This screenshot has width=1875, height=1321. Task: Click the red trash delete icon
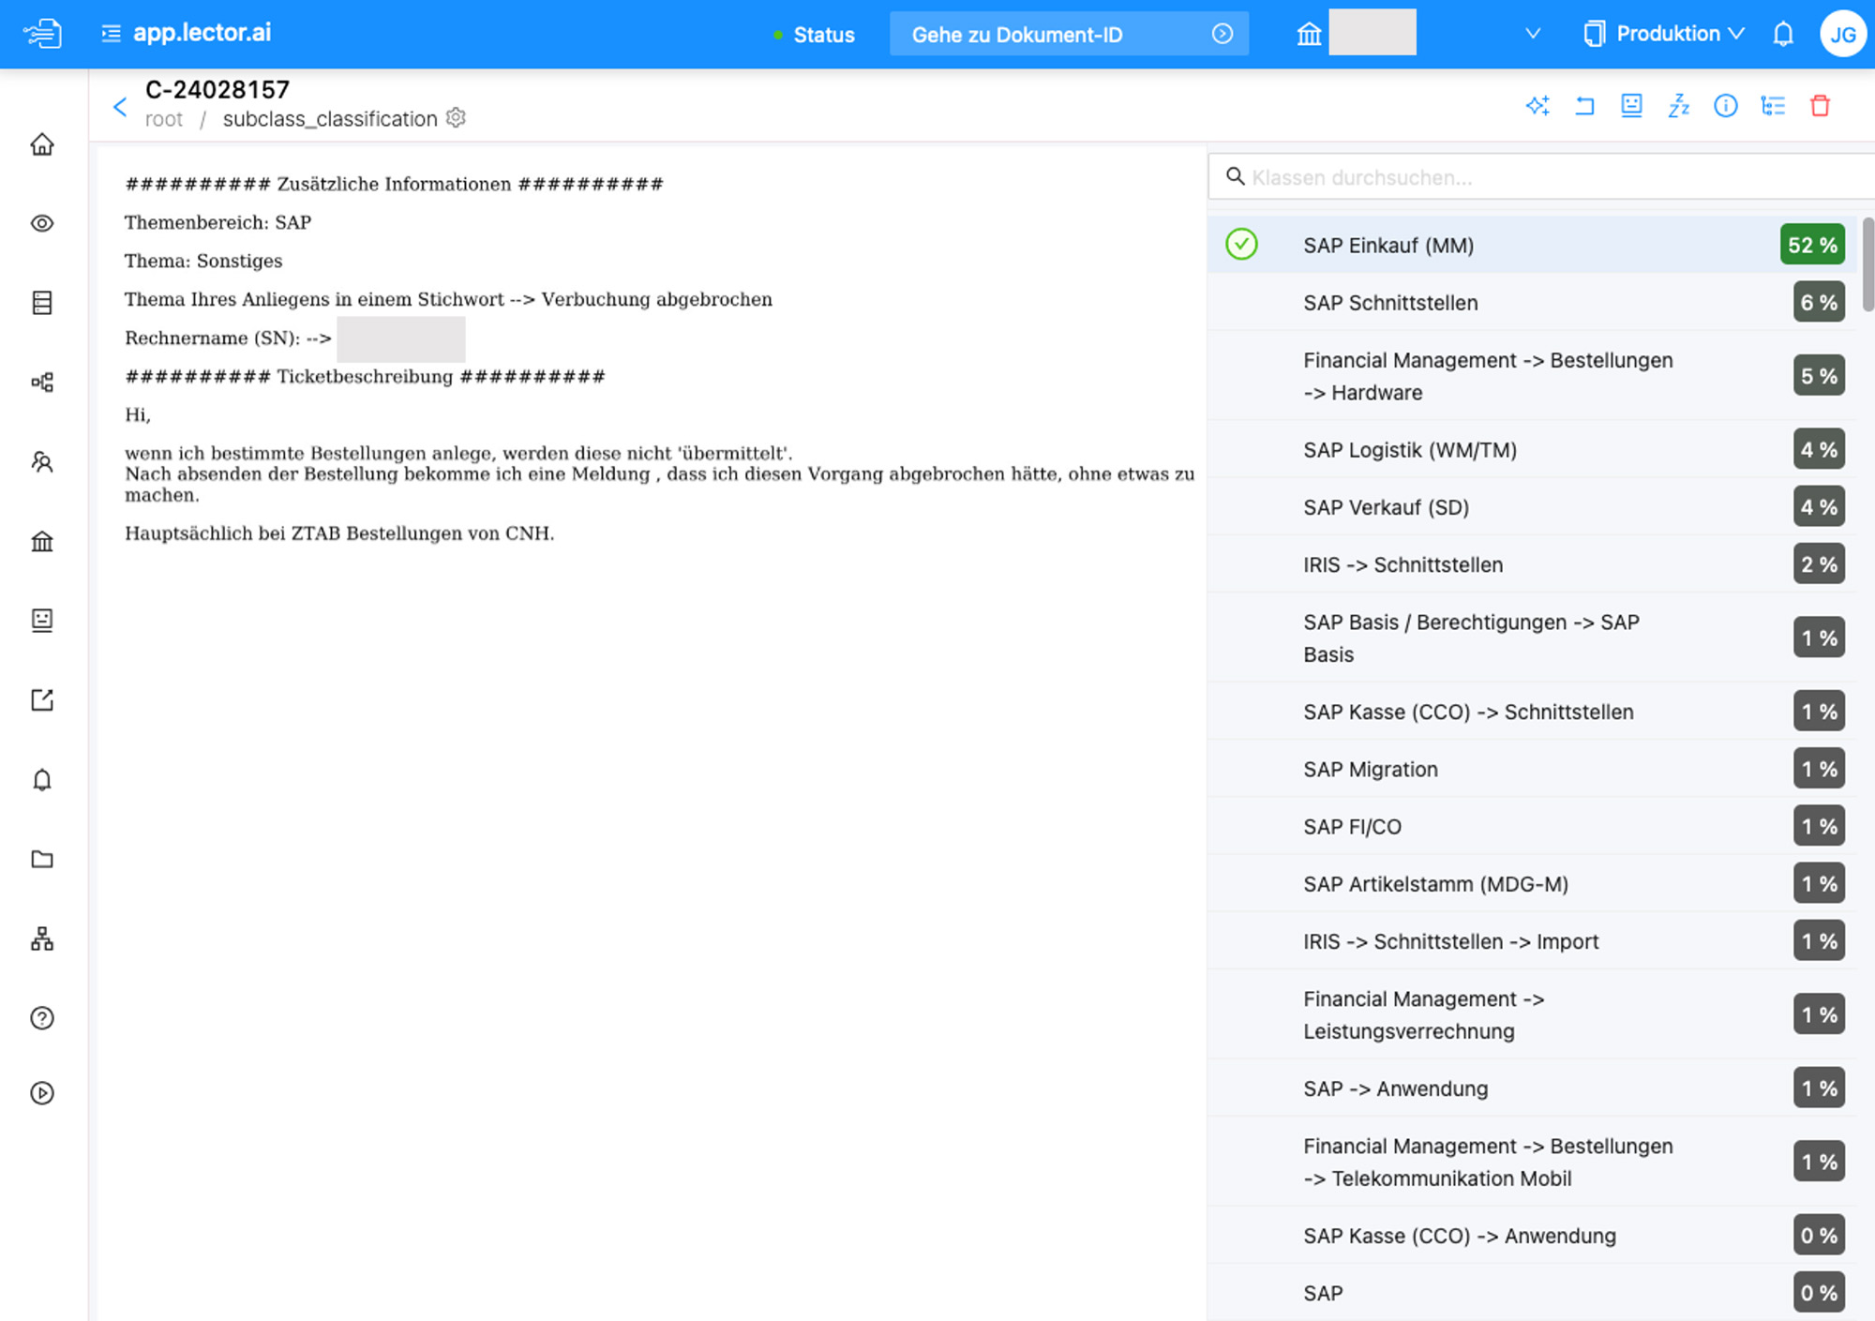pos(1820,106)
